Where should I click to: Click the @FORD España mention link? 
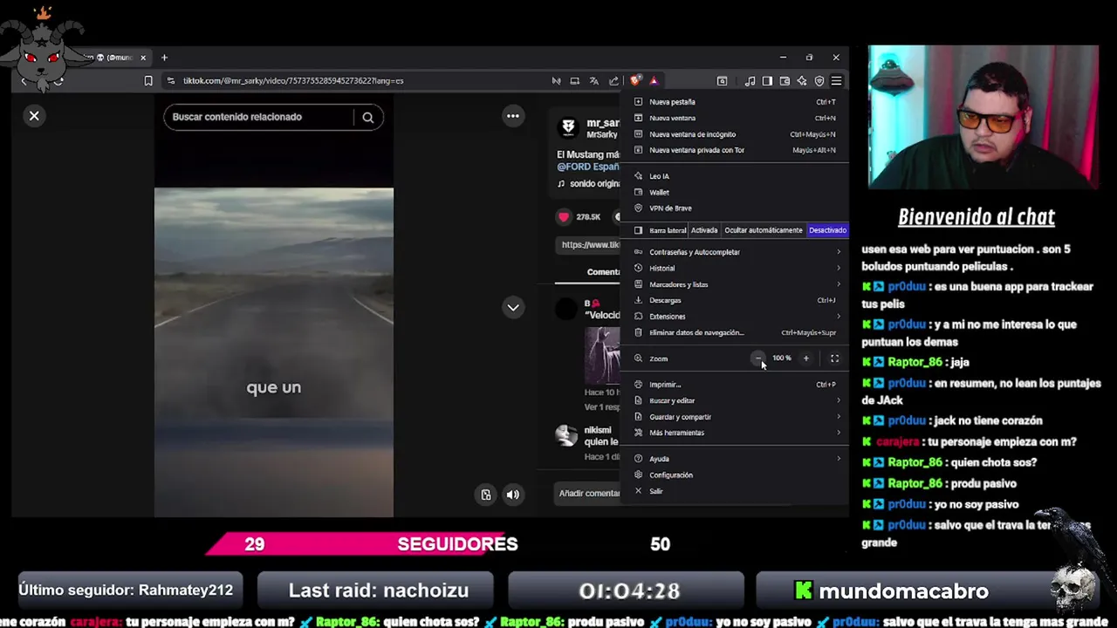tap(588, 167)
